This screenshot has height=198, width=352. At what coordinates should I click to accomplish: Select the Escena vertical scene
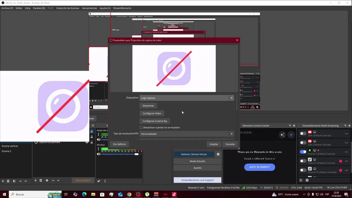coord(16,146)
